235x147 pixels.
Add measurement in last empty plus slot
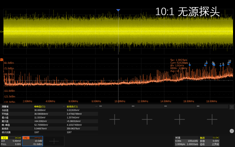[x=212, y=119]
